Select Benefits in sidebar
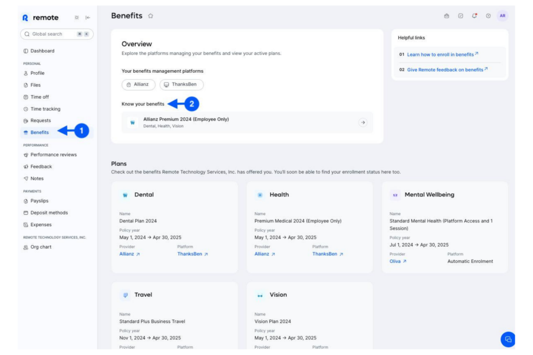 (x=40, y=133)
